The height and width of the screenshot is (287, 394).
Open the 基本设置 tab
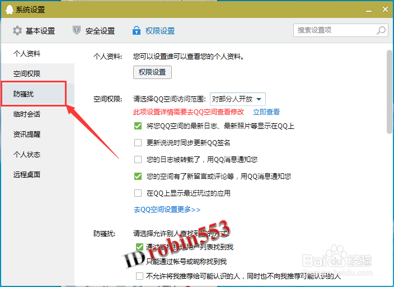[34, 31]
